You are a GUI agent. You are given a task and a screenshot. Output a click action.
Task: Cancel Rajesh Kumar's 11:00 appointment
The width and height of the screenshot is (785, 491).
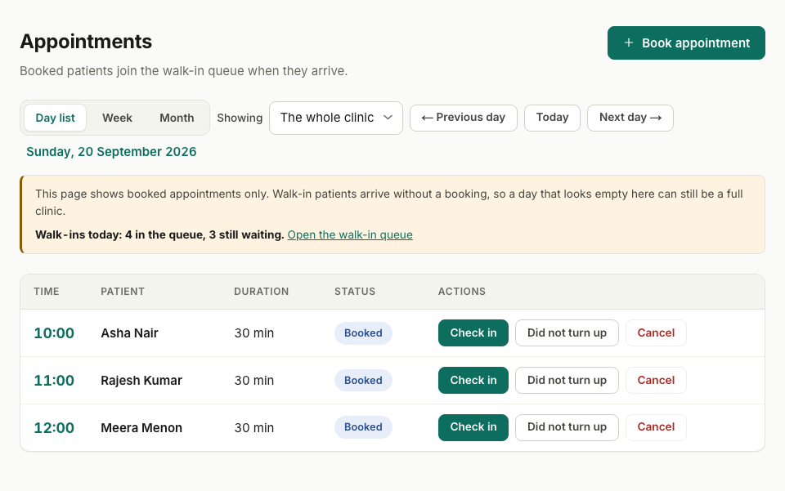[x=656, y=381]
